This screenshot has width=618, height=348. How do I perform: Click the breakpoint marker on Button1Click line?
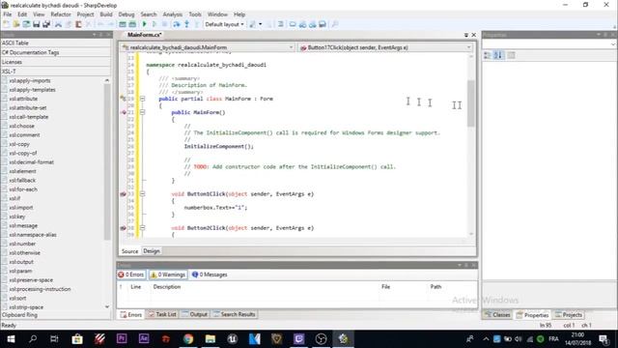tap(124, 194)
